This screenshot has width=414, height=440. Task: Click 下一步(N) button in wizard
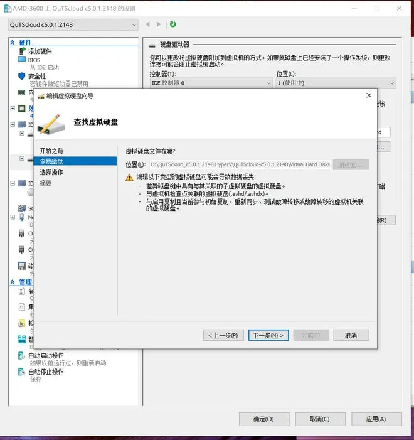(x=268, y=335)
